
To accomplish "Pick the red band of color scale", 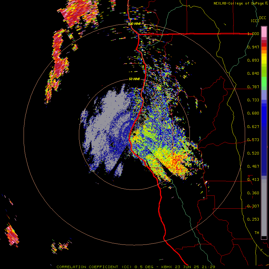I will click(264, 45).
